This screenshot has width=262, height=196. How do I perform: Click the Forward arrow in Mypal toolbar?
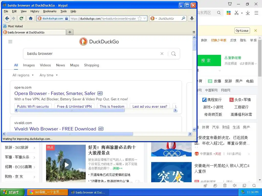pos(14,18)
